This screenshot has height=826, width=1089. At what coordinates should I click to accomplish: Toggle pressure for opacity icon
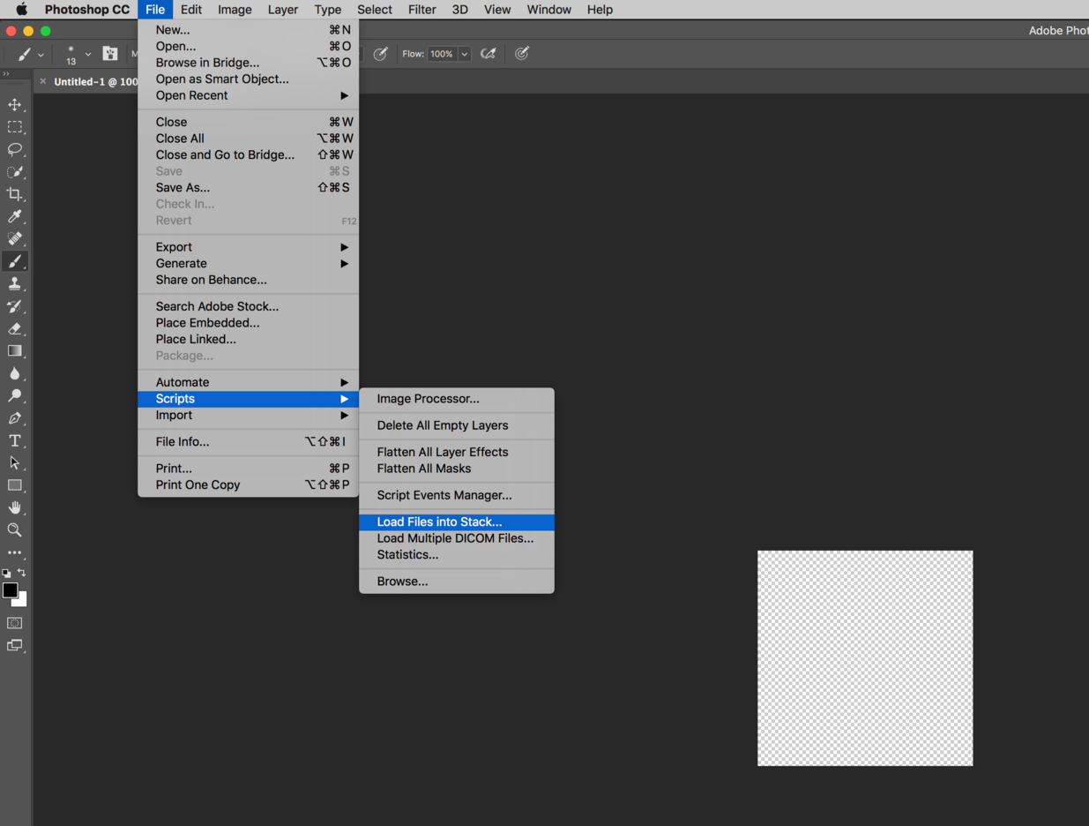click(x=381, y=54)
